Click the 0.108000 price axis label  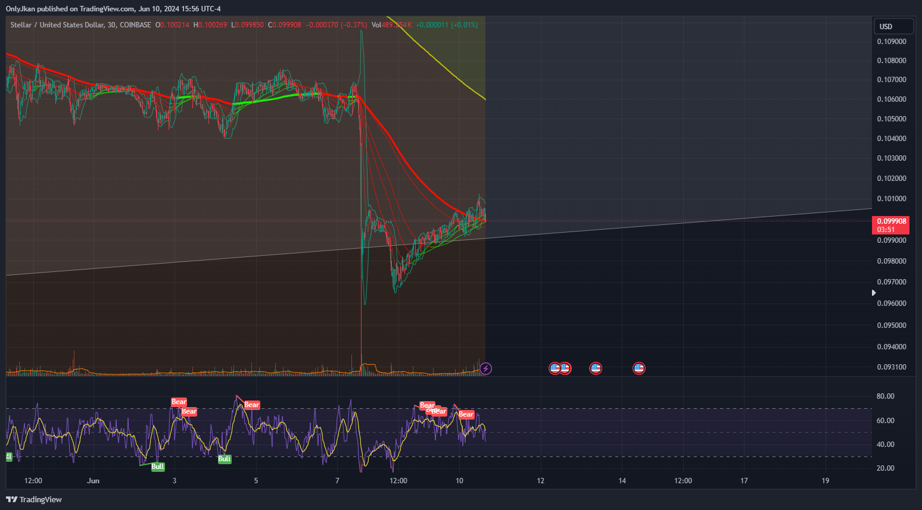click(892, 61)
